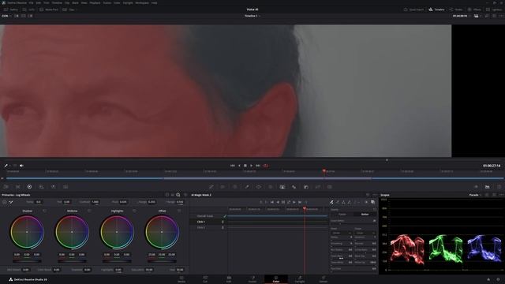Open the Playback menu
Screen dimensions: 505x284
(95, 2)
